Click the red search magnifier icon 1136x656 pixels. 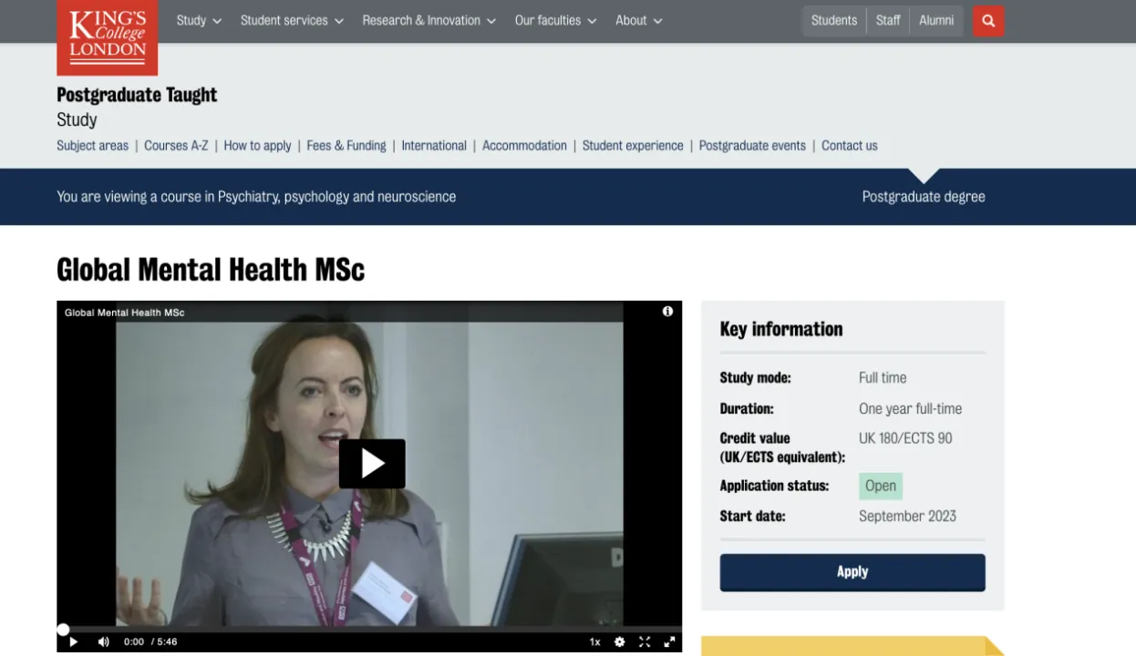click(988, 21)
